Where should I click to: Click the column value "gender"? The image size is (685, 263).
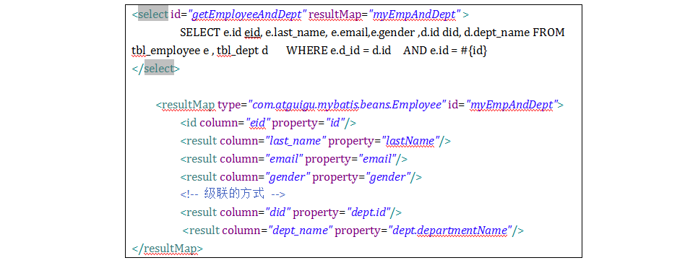tap(288, 177)
